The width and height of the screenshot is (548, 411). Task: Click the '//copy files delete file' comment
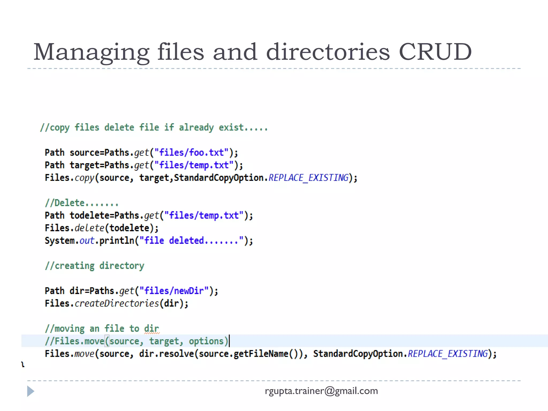click(x=153, y=128)
